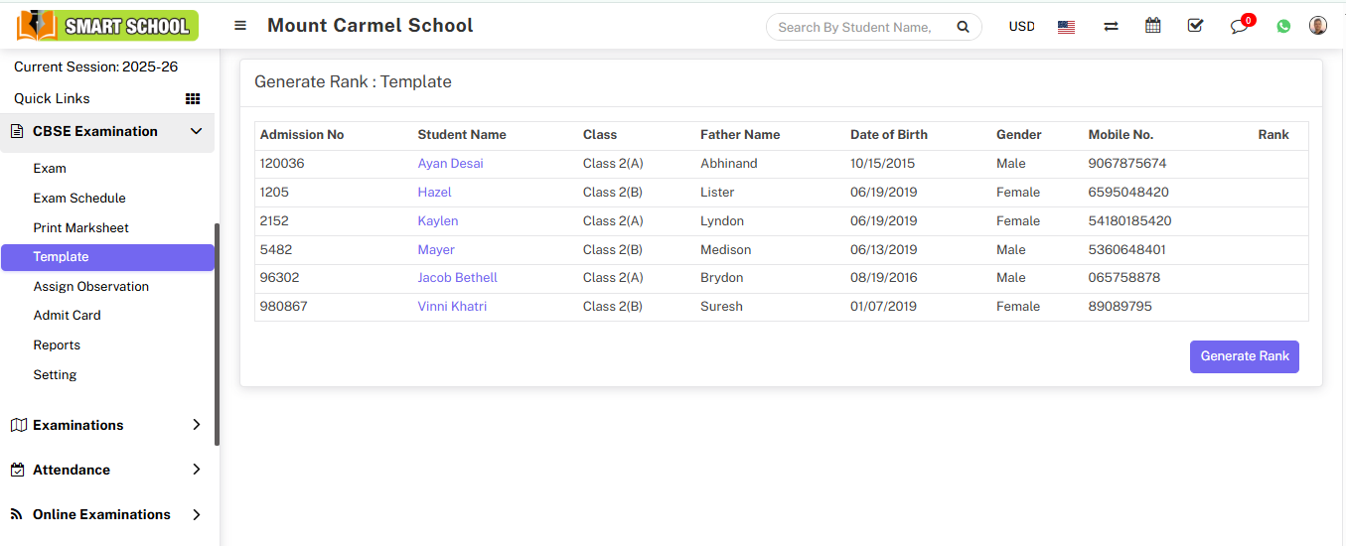Open Quick Links grid icon

pyautogui.click(x=193, y=98)
